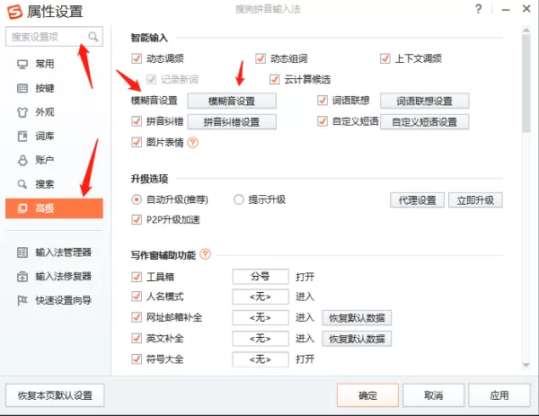Viewport: 539px width, 416px height.
Task: Toggle the 英文补全 checkbox
Action: (x=137, y=339)
